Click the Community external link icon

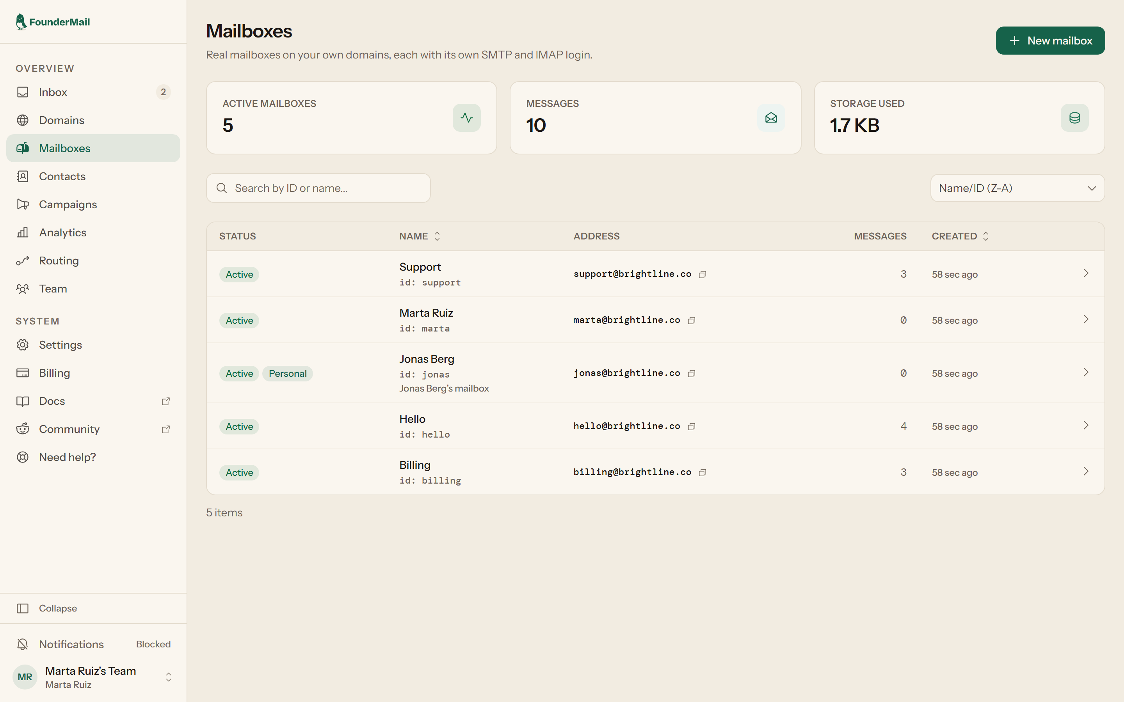pyautogui.click(x=166, y=429)
